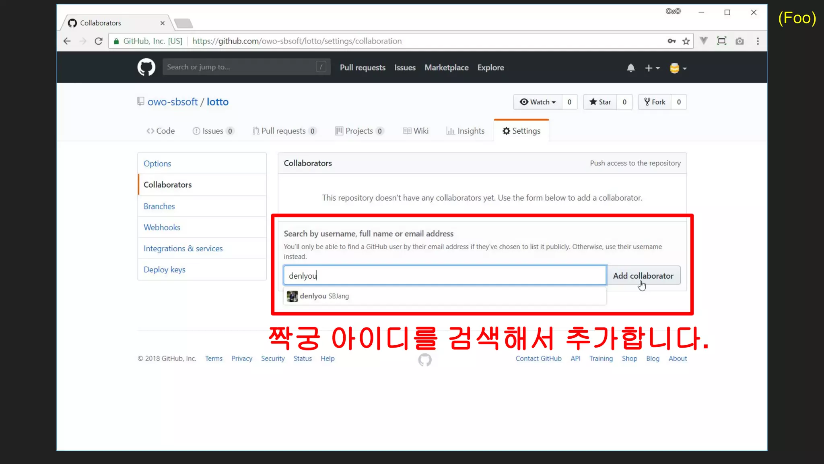
Task: Open Options in settings sidebar
Action: point(202,164)
